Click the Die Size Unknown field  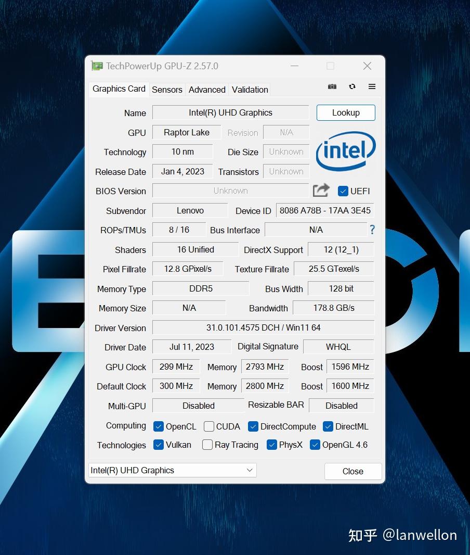(286, 152)
